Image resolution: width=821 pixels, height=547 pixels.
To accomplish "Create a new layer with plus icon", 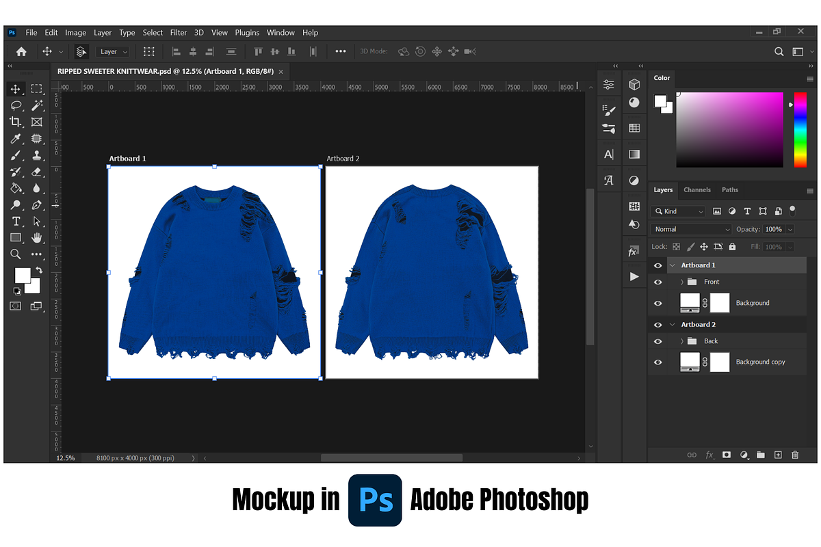I will [778, 455].
